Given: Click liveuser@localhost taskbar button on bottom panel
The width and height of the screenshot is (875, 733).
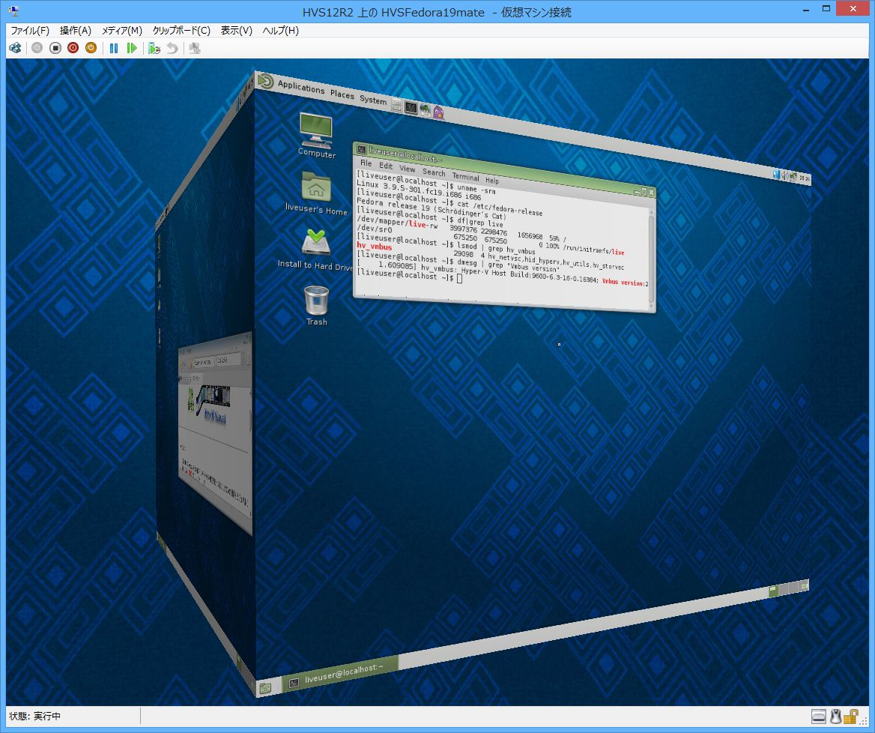Looking at the screenshot, I should 340,675.
